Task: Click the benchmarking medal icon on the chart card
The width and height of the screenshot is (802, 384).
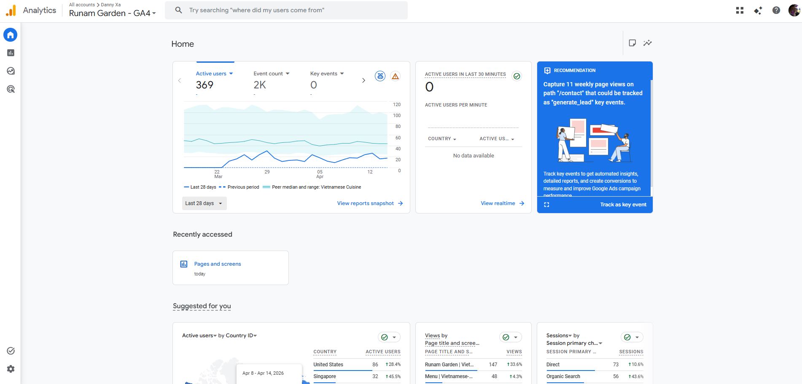Action: tap(380, 76)
